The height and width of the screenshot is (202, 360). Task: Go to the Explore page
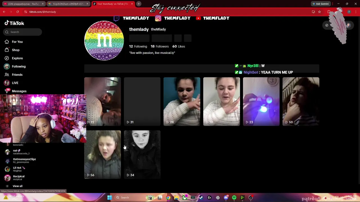(x=17, y=58)
